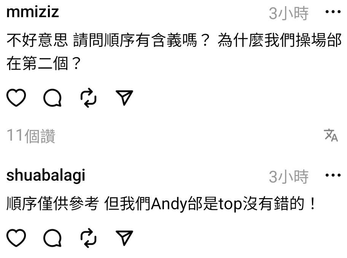
Task: Open more options menu for mmiziz's comment
Action: click(333, 12)
